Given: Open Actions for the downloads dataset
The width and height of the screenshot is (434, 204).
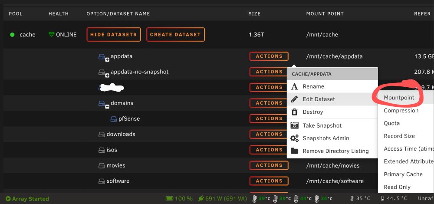Looking at the screenshot, I should 269,134.
